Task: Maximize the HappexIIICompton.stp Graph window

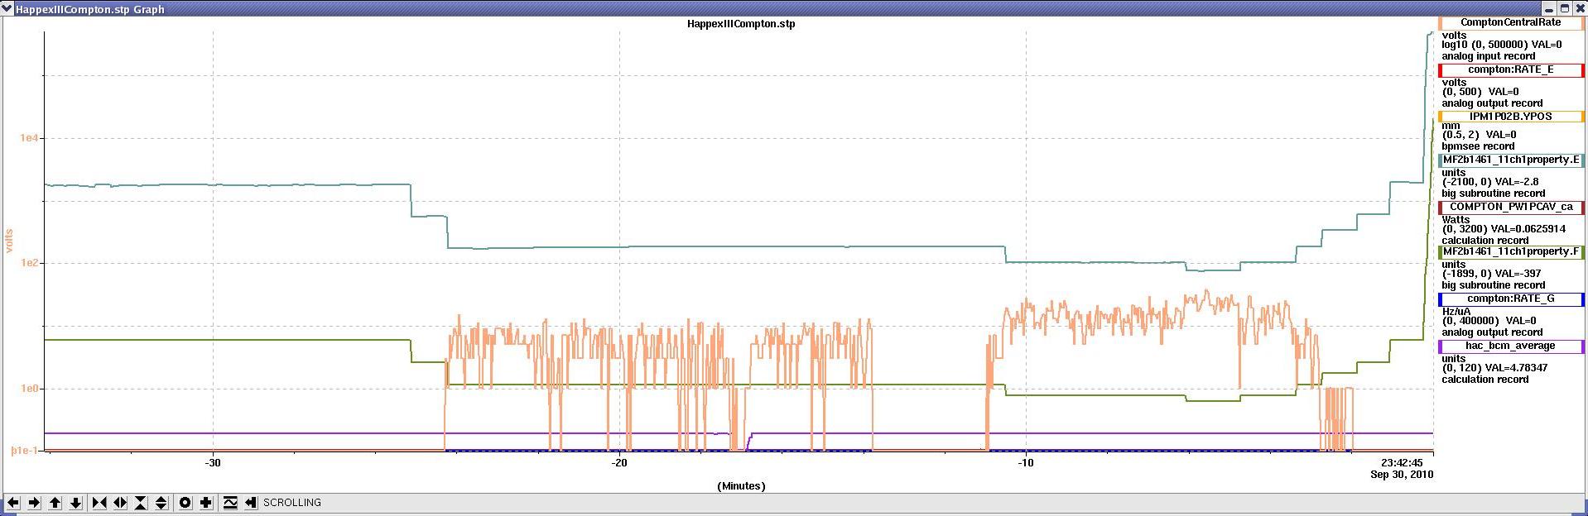Action: point(1564,8)
